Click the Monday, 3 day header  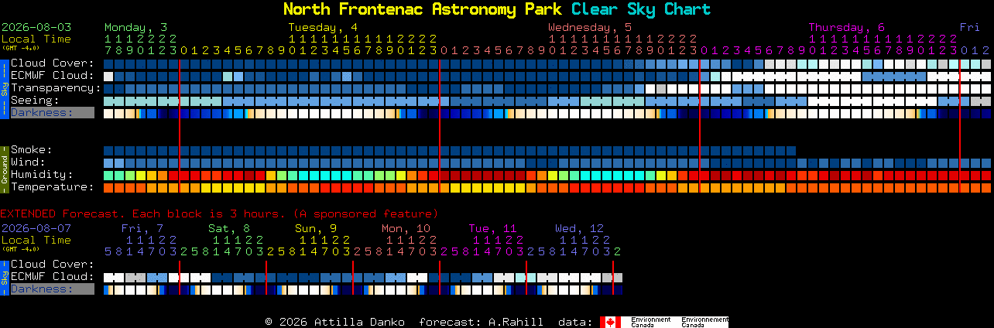point(135,27)
